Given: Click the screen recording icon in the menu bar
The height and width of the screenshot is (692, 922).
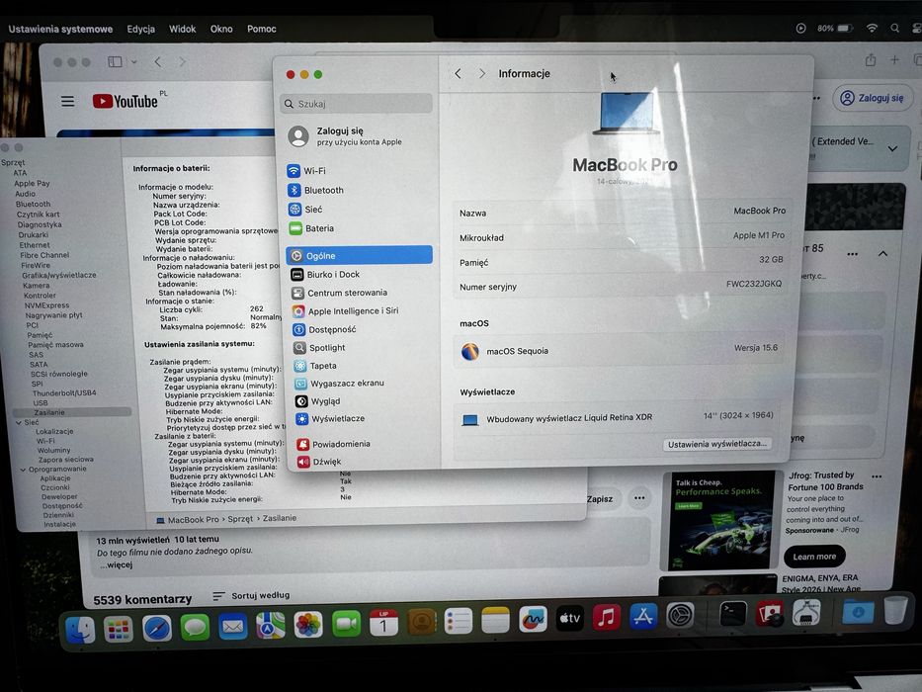Looking at the screenshot, I should [x=800, y=29].
